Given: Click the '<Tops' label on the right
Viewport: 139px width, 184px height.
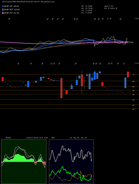Looking at the screenshot, I should [136, 19].
